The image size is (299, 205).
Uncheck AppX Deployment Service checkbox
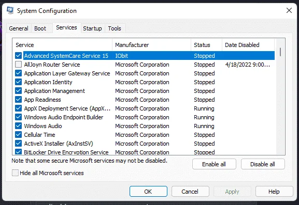click(18, 108)
